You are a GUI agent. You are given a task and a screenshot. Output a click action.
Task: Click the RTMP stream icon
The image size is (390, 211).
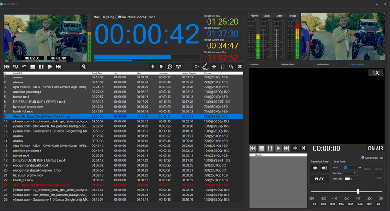pyautogui.click(x=205, y=67)
